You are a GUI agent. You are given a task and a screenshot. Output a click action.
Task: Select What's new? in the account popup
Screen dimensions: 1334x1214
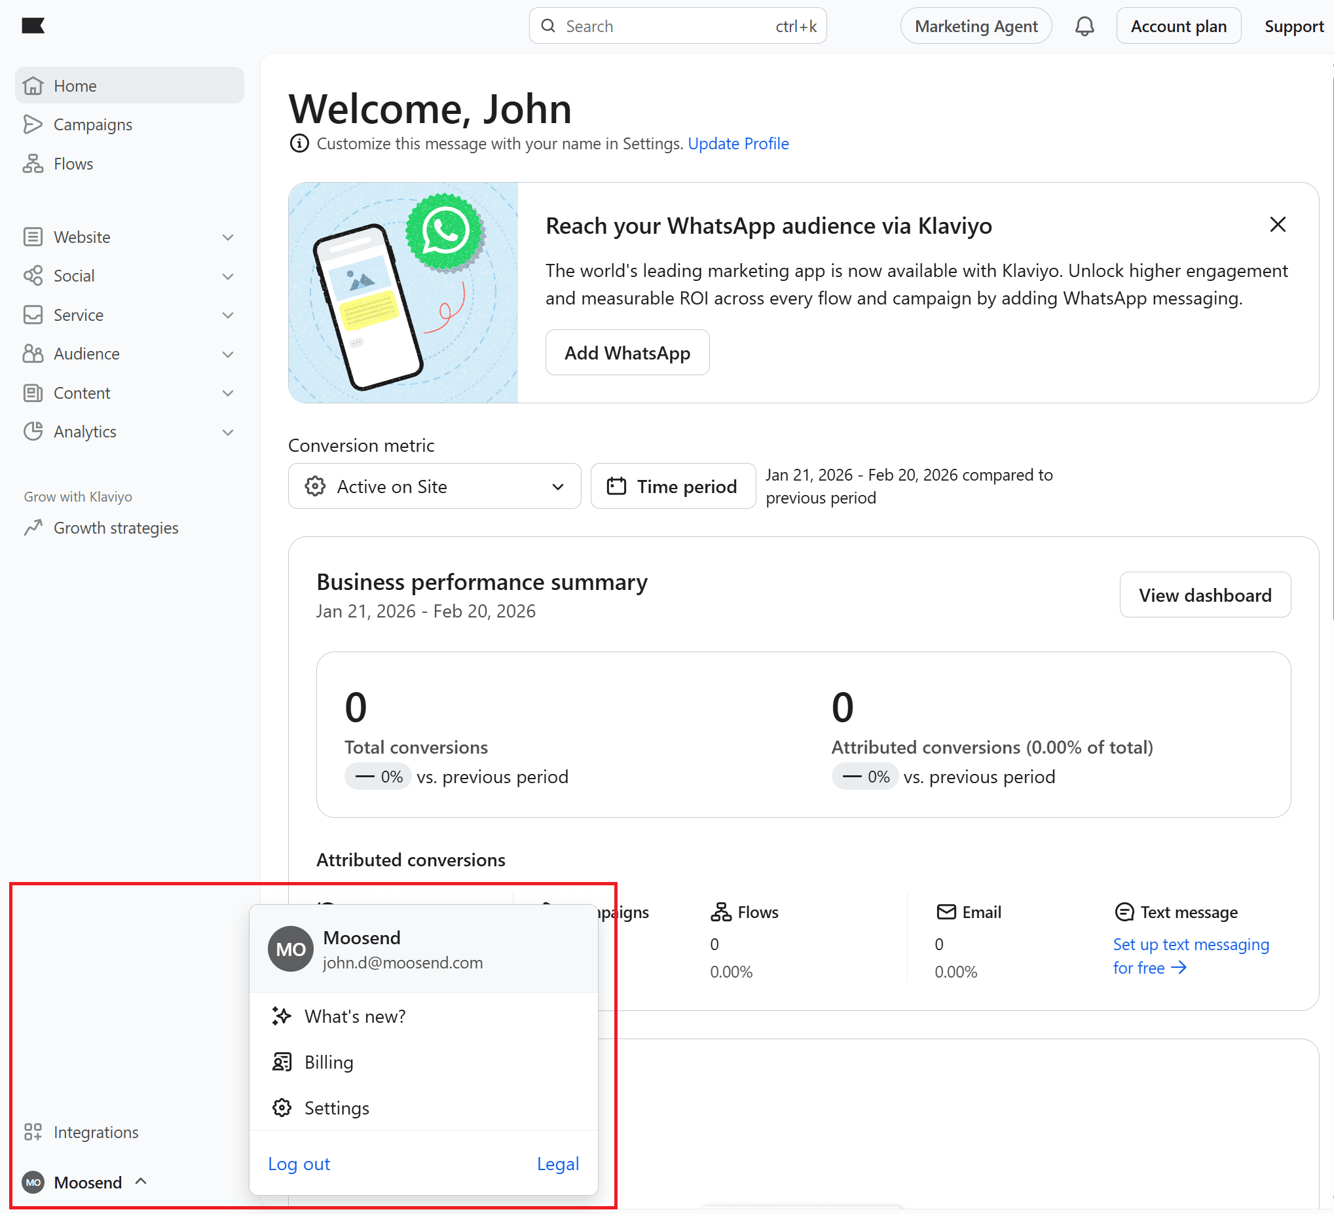[356, 1016]
